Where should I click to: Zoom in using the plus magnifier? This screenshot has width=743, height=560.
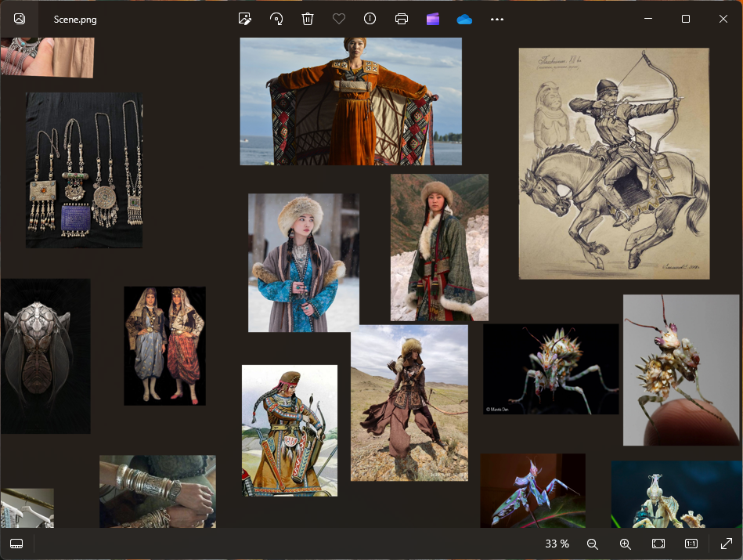pos(625,544)
